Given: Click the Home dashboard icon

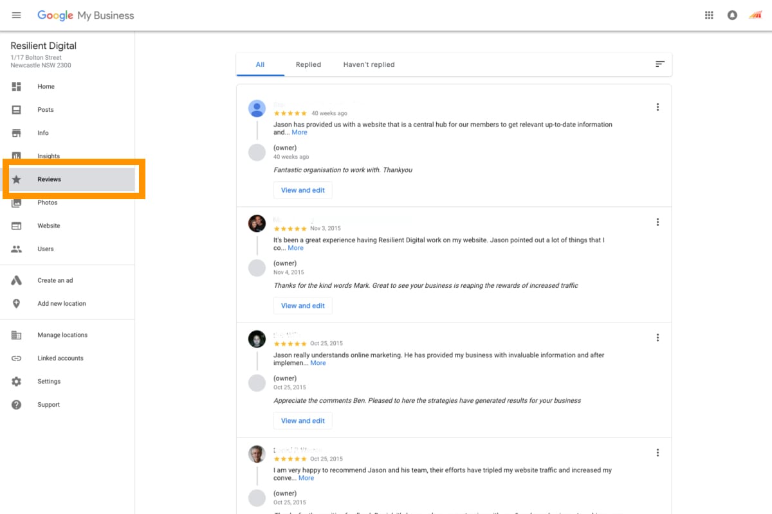Looking at the screenshot, I should [17, 87].
